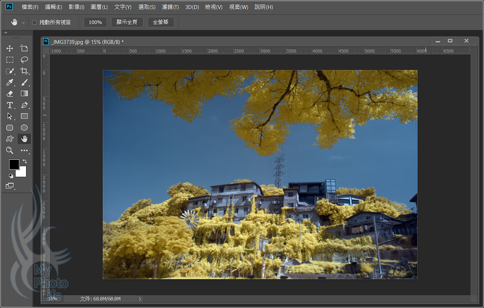
Task: Select the Pen tool
Action: pyautogui.click(x=24, y=105)
